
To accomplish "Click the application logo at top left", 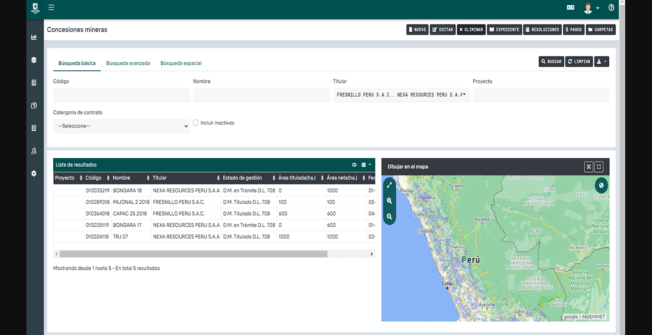I will [35, 8].
